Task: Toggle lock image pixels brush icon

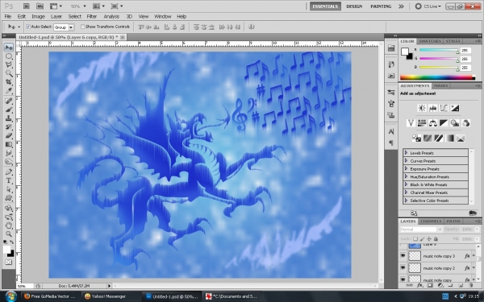Action: 422,239
